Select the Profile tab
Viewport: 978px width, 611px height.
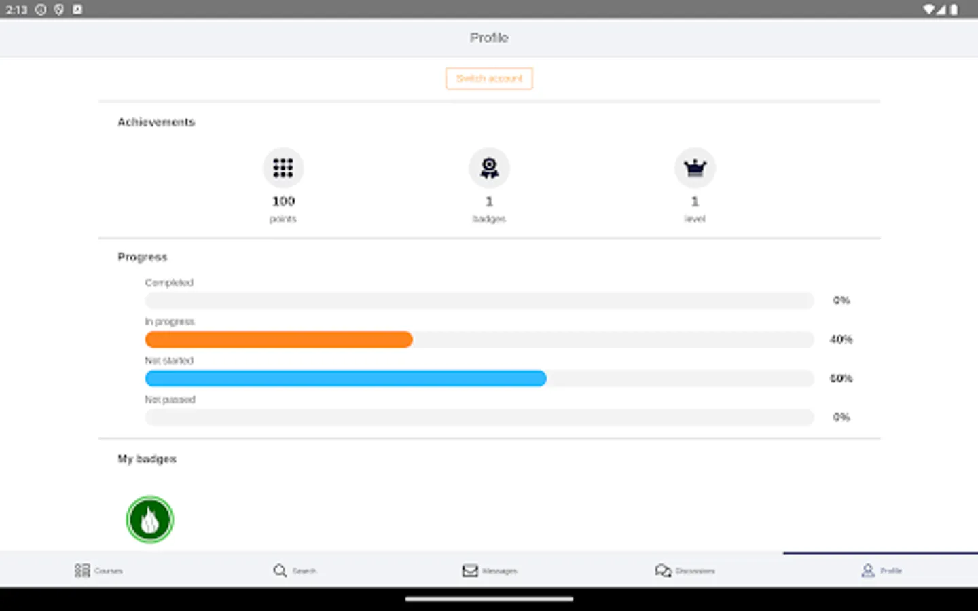click(881, 570)
